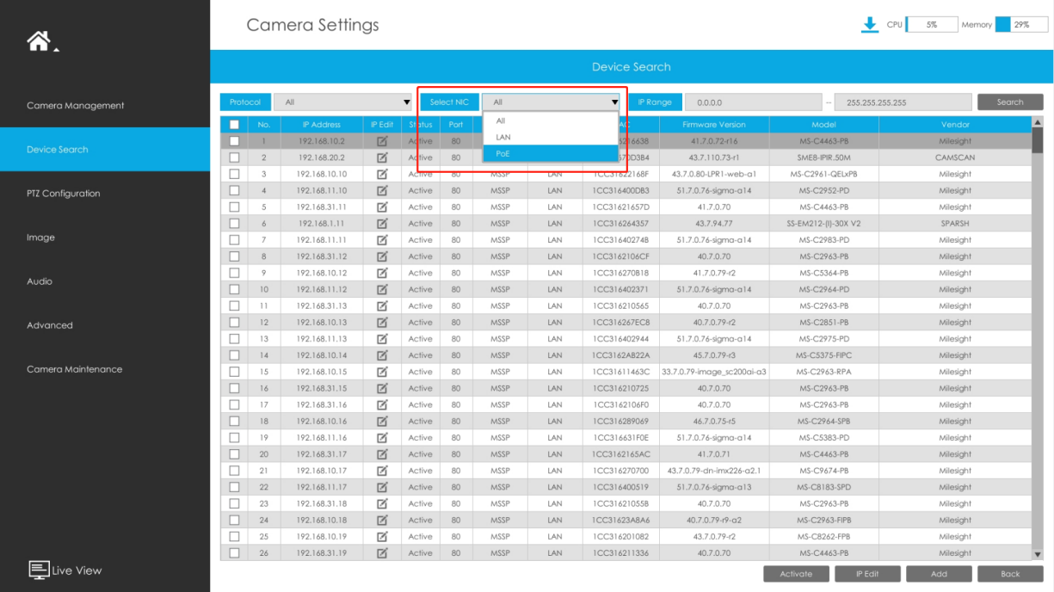Open Live View from the monitor icon
The height and width of the screenshot is (592, 1054).
pyautogui.click(x=39, y=570)
